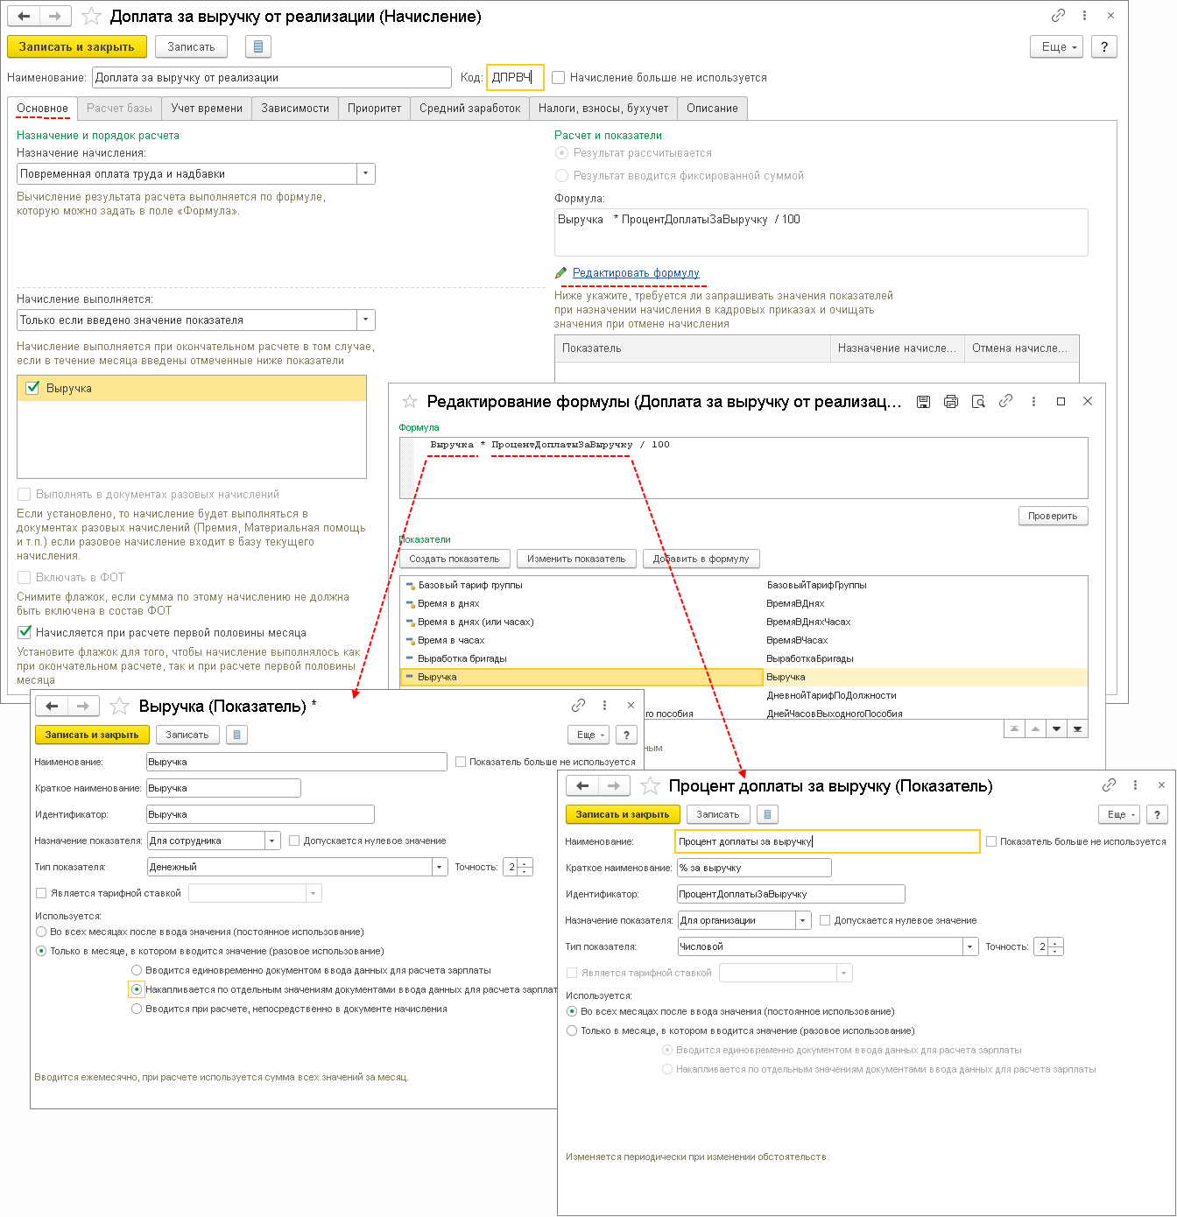Screen dimensions: 1177x1217
Task: List icon next to Записать in Процент доплаты window
Action: coord(767,814)
